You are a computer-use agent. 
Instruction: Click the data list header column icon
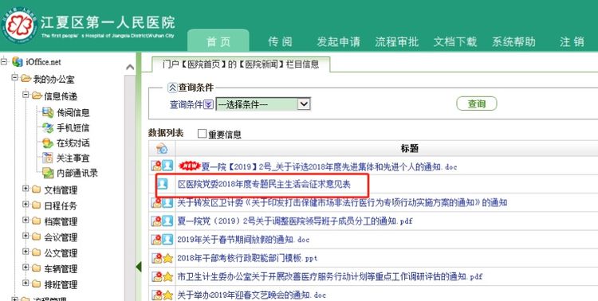[162, 148]
